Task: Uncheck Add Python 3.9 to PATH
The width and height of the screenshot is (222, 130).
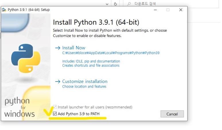Action: pos(55,114)
